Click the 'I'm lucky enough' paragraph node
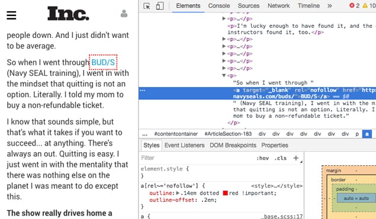 coord(301,29)
